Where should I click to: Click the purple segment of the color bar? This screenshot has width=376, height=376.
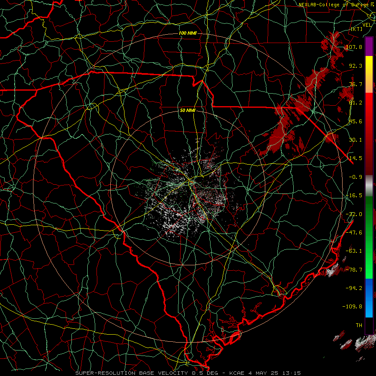tap(369, 47)
